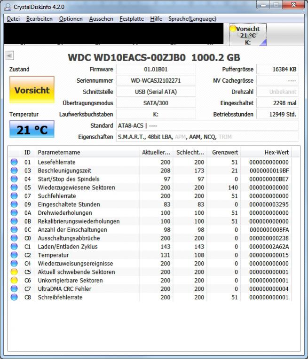
Task: Click the status icon for Rekalibrierungswiederholungen
Action: tap(14, 221)
